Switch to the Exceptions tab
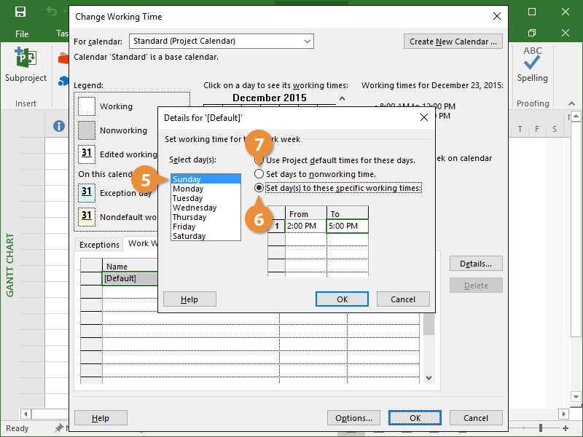Image resolution: width=583 pixels, height=437 pixels. coord(98,245)
